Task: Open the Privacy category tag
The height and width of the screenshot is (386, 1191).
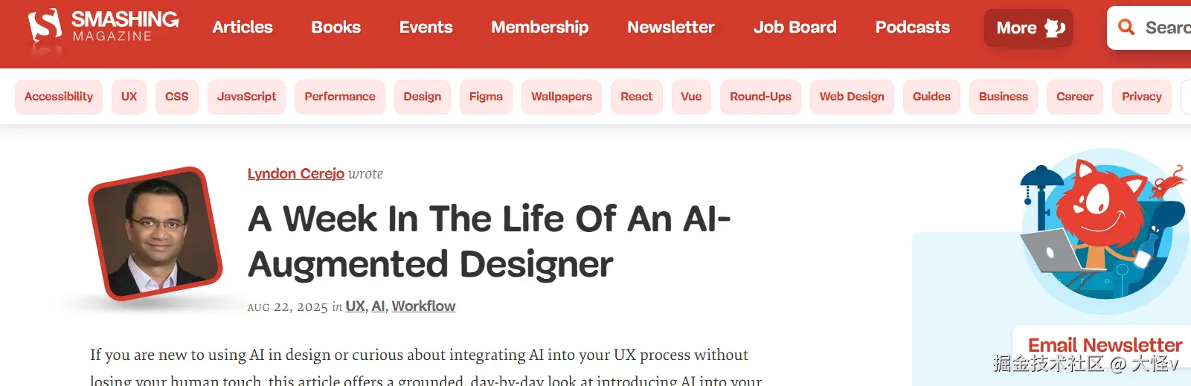Action: [1141, 97]
